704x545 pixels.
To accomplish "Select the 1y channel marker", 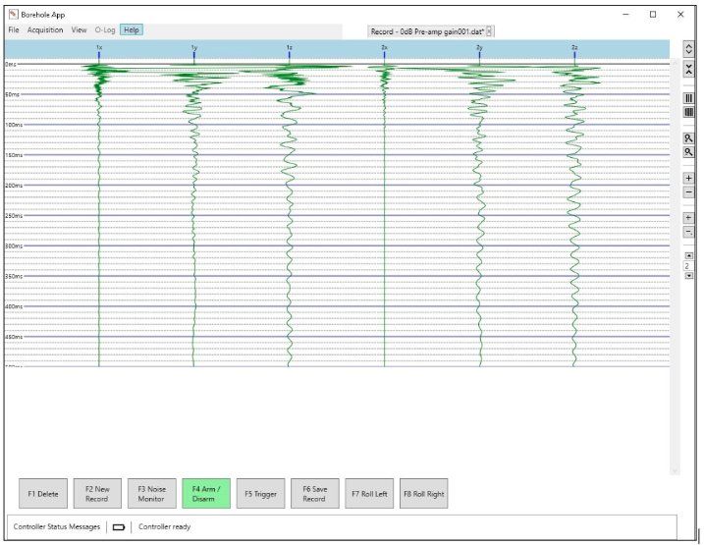I will (x=194, y=52).
